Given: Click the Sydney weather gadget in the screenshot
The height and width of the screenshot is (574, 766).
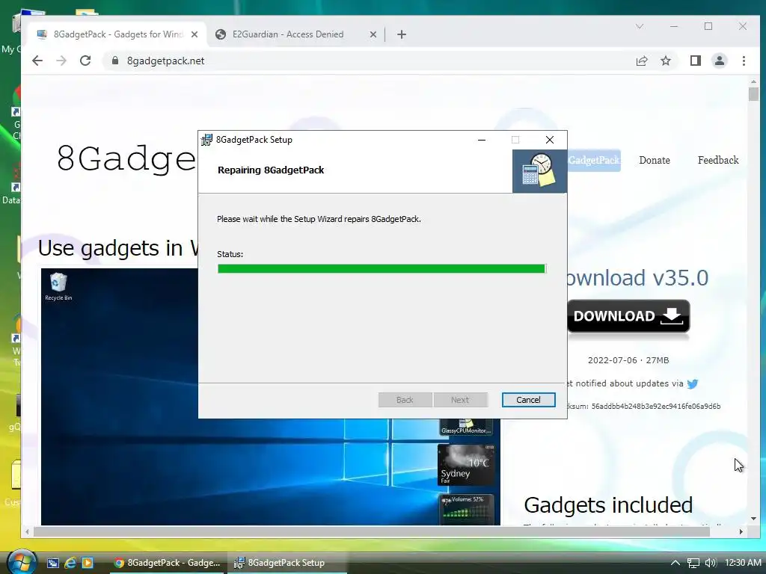Looking at the screenshot, I should click(466, 464).
